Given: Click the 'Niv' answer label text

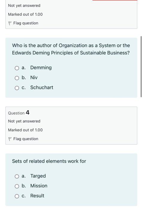Looking at the screenshot, I should click(x=34, y=77).
